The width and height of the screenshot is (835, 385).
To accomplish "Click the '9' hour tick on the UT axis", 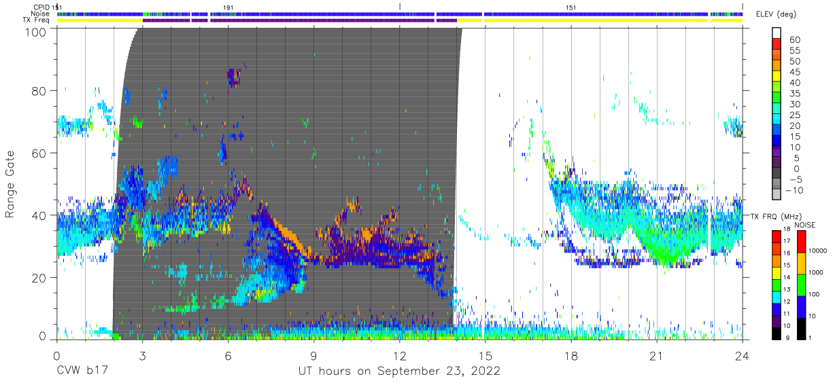I will tap(313, 354).
